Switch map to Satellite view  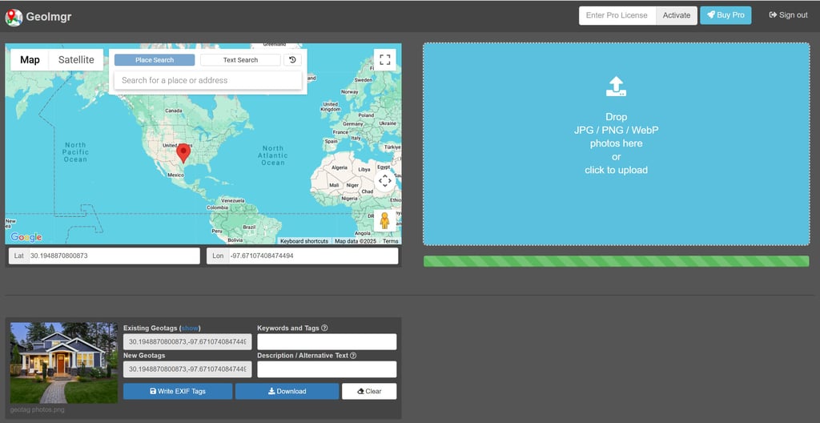[x=76, y=59]
